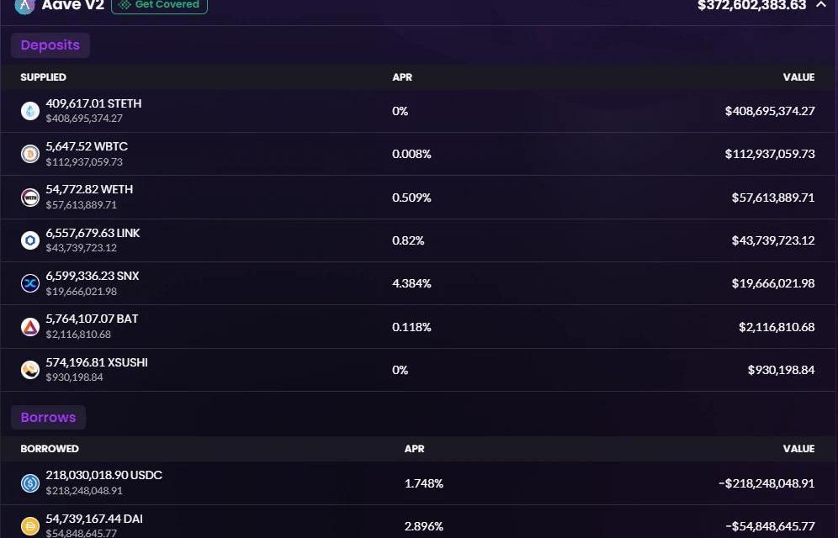The height and width of the screenshot is (538, 838).
Task: Open the 409,617.01 STETH row
Action: (419, 111)
